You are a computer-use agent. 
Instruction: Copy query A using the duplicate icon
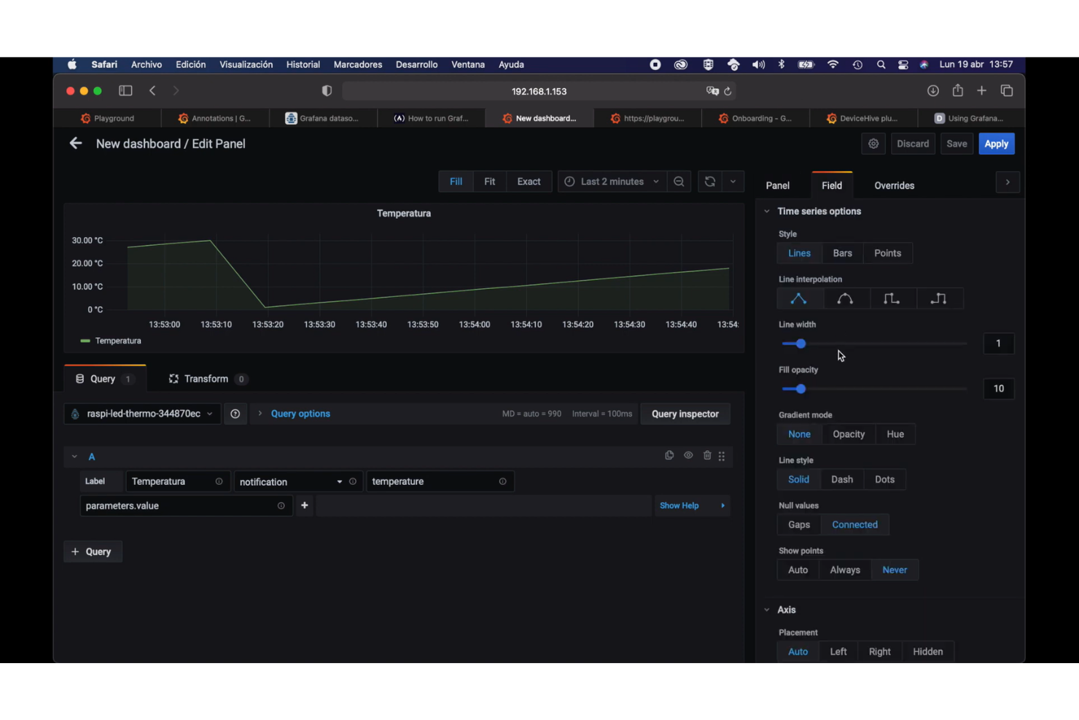pyautogui.click(x=669, y=455)
